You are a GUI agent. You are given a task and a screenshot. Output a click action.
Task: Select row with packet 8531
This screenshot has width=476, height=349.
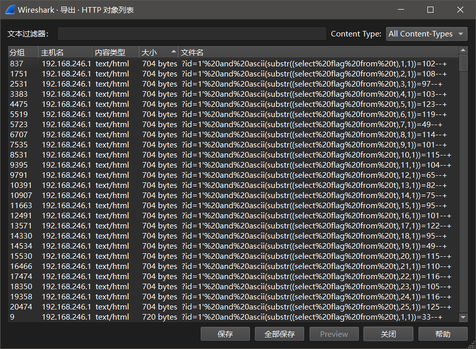(233, 155)
